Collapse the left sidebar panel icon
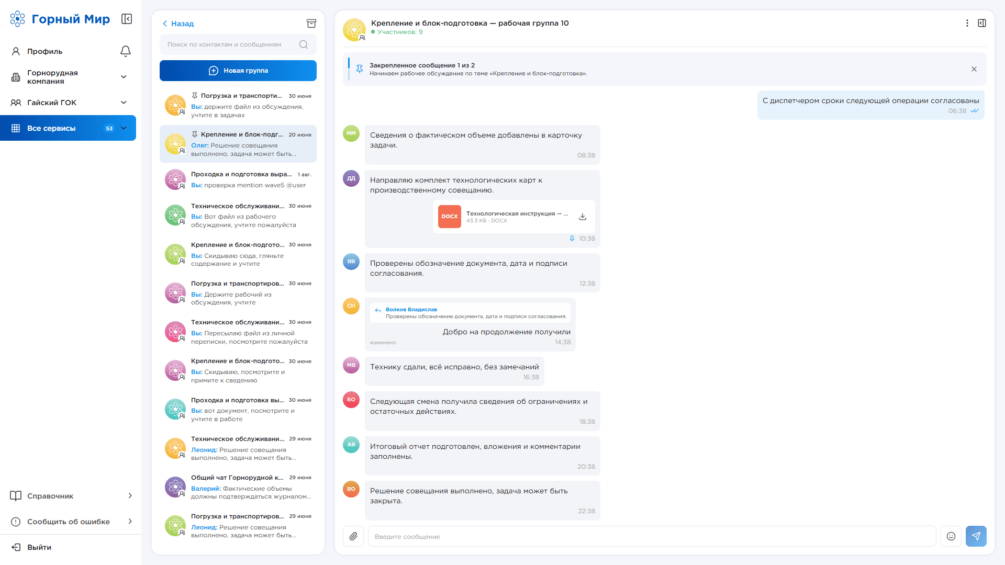This screenshot has height=565, width=1005. pyautogui.click(x=127, y=19)
